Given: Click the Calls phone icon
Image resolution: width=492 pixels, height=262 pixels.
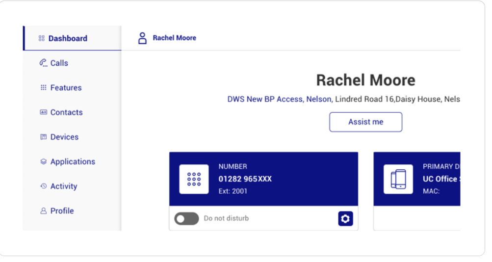Looking at the screenshot, I should click(x=43, y=63).
